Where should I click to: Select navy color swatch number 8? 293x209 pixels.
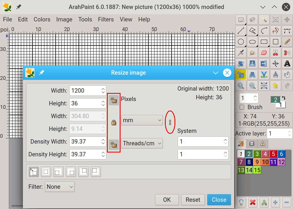(x=249, y=162)
